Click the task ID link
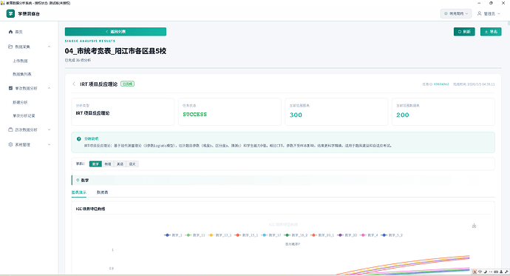The width and height of the screenshot is (510, 276). tap(441, 84)
